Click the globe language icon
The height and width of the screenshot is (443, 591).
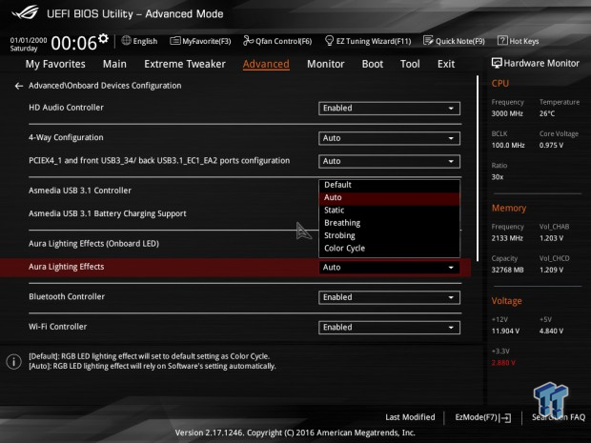coord(126,40)
